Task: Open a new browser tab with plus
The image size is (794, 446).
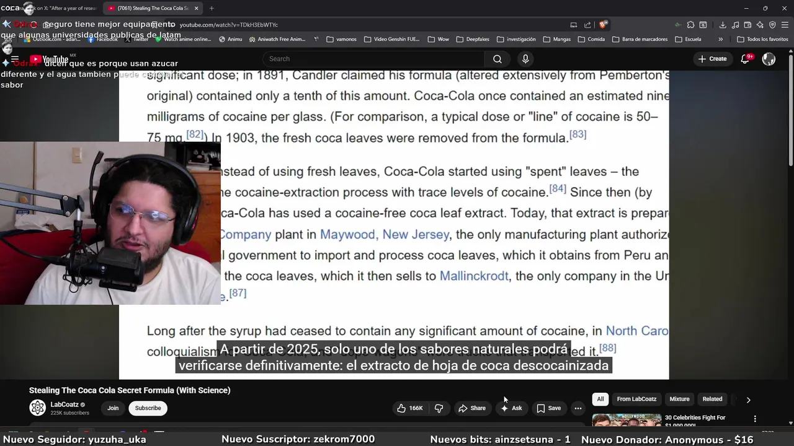Action: pyautogui.click(x=212, y=8)
